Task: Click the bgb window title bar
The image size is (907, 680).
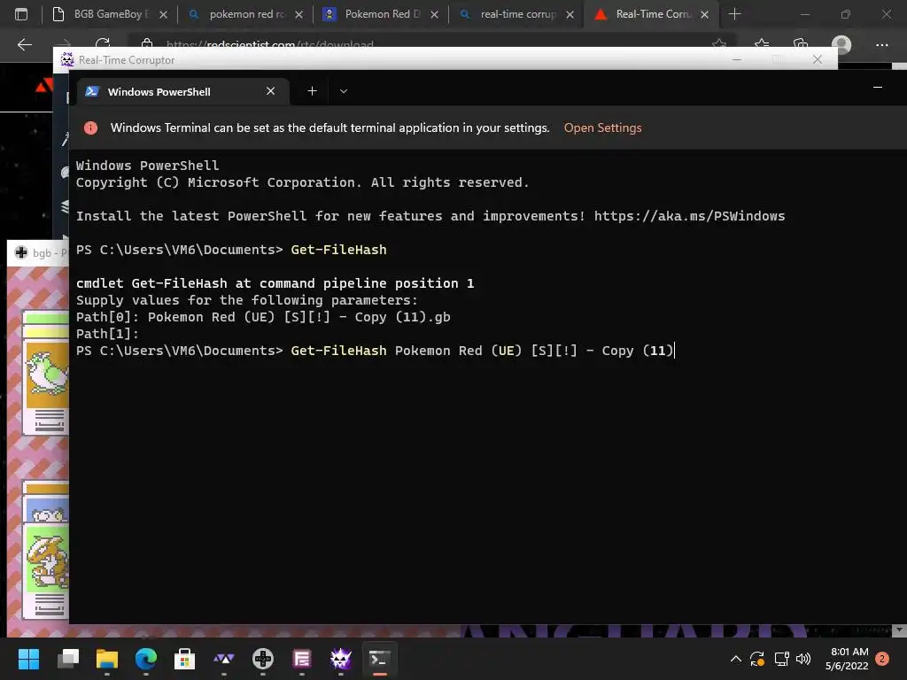Action: coord(38,252)
